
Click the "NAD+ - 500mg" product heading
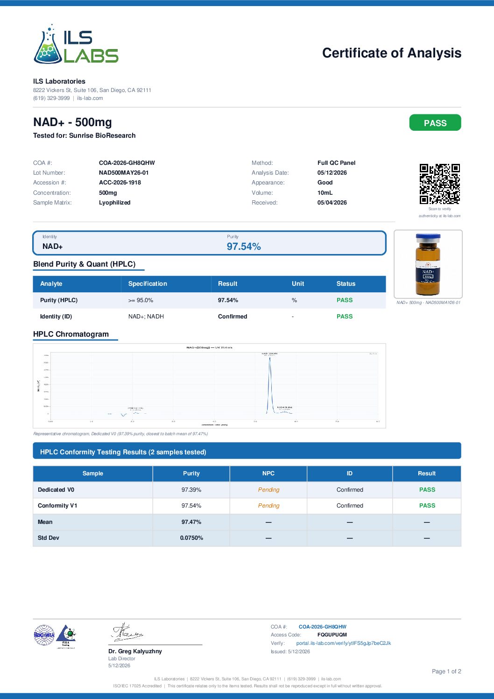pyautogui.click(x=72, y=122)
